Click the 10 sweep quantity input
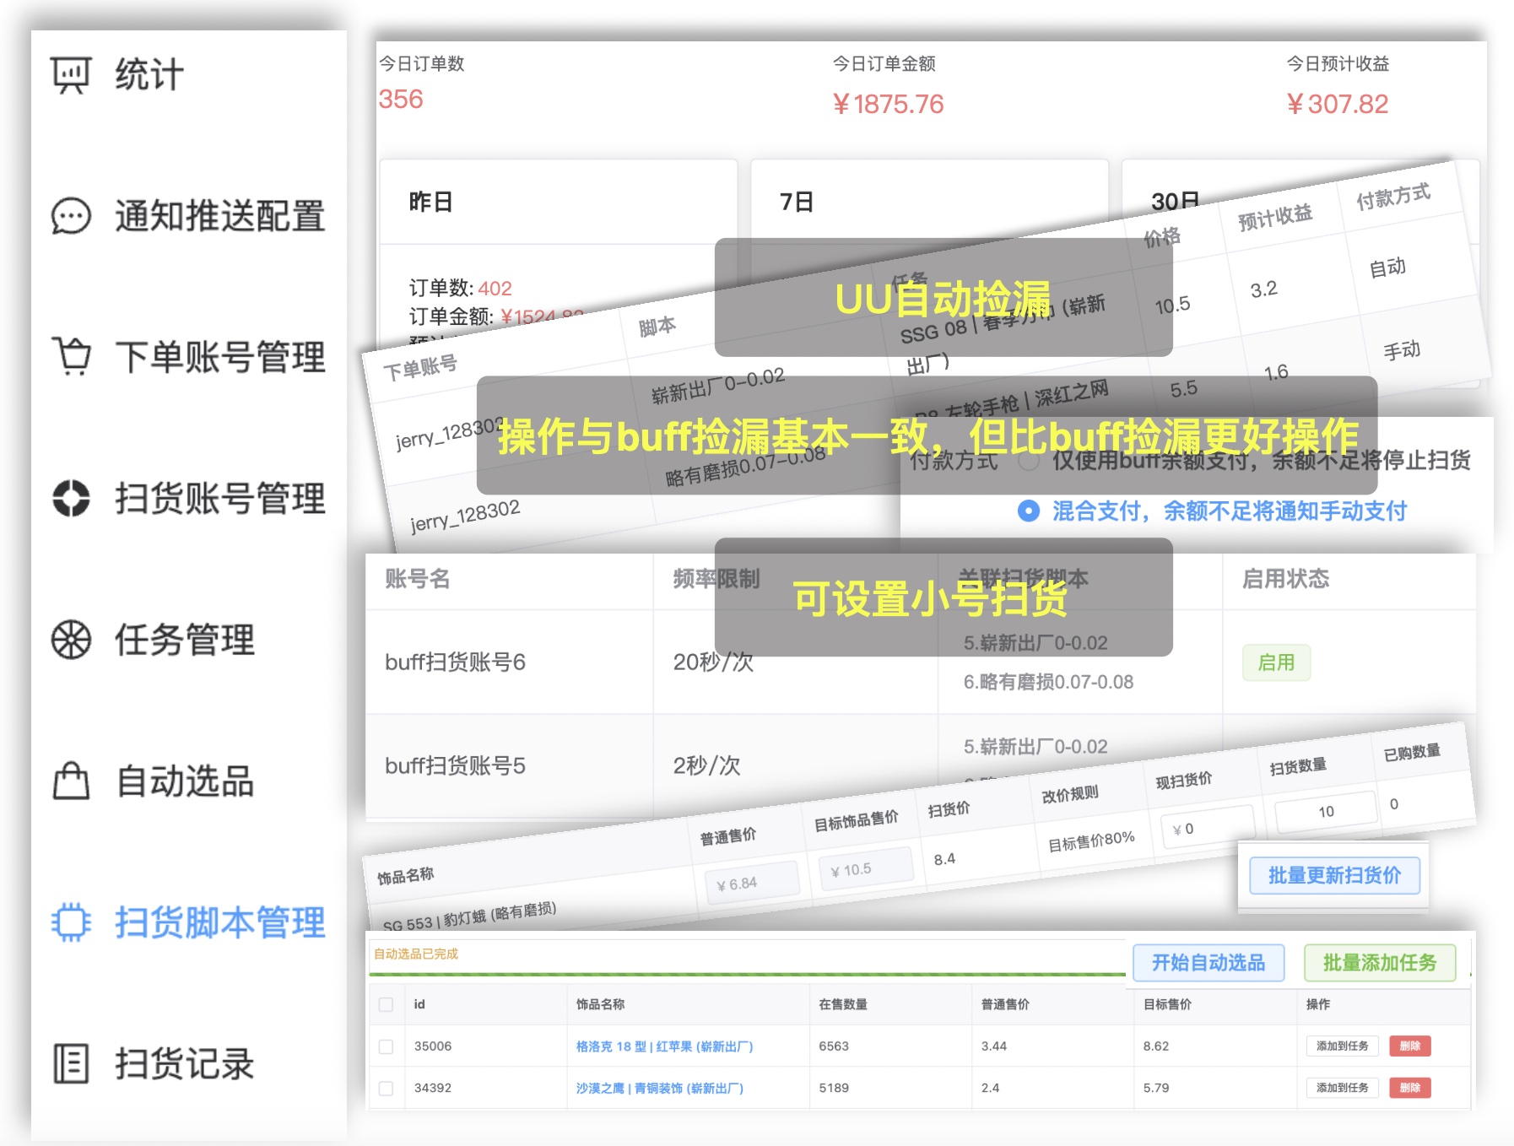The height and width of the screenshot is (1146, 1514). pyautogui.click(x=1325, y=812)
